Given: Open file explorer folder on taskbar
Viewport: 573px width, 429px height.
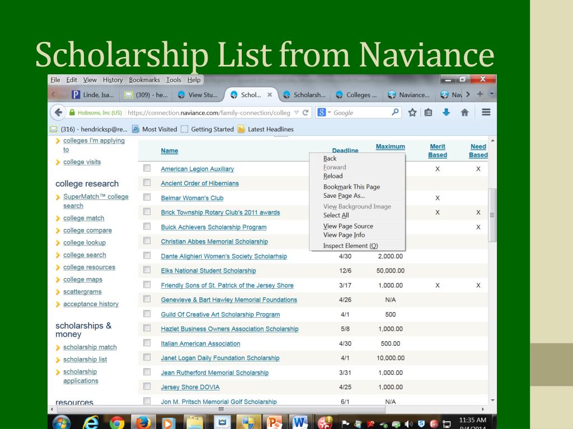Looking at the screenshot, I should (x=195, y=423).
